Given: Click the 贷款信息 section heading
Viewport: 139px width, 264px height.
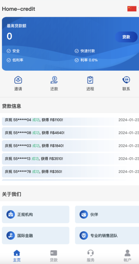Looking at the screenshot, I should click(x=11, y=106).
